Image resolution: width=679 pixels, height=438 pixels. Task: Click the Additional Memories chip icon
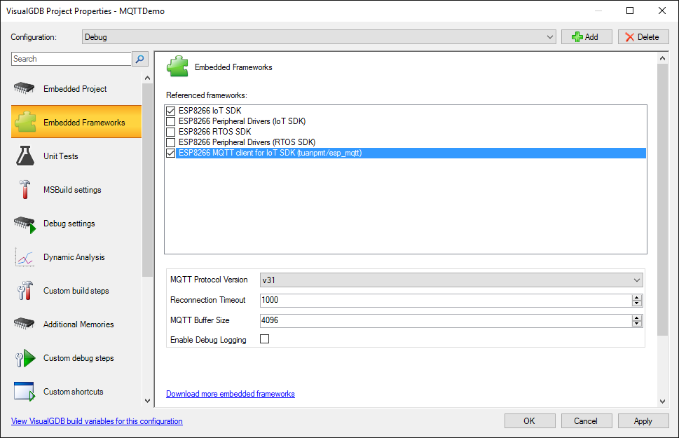pos(25,324)
